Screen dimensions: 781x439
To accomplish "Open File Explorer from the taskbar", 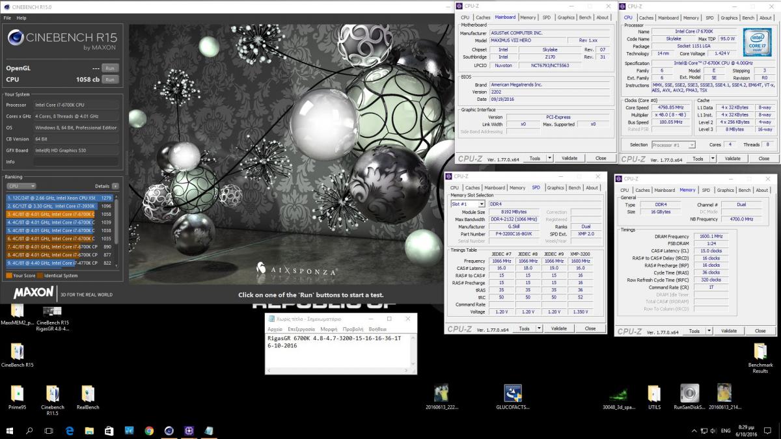I will (x=90, y=431).
